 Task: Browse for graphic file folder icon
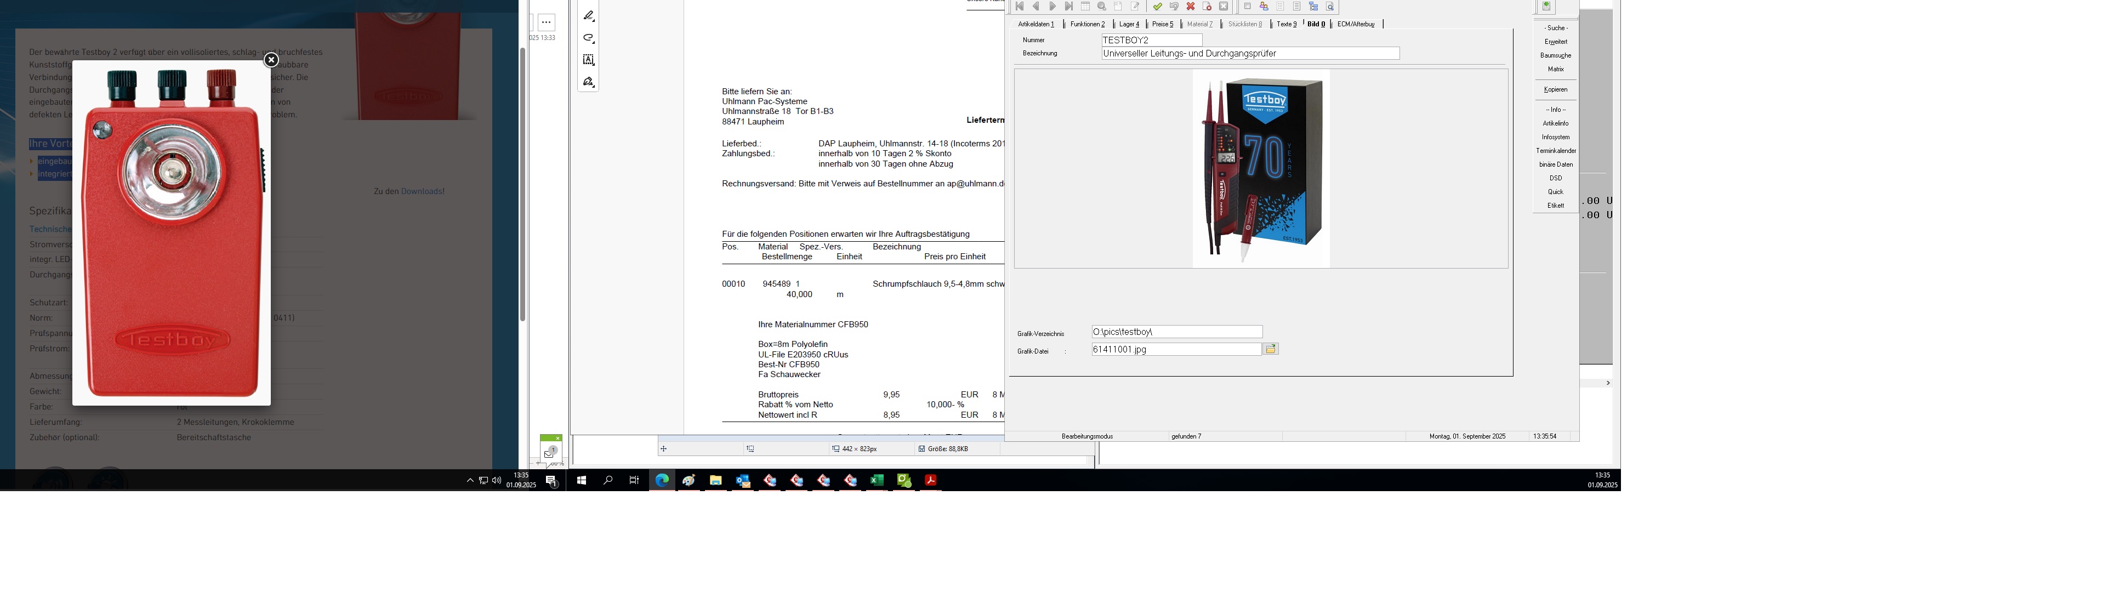coord(1271,349)
